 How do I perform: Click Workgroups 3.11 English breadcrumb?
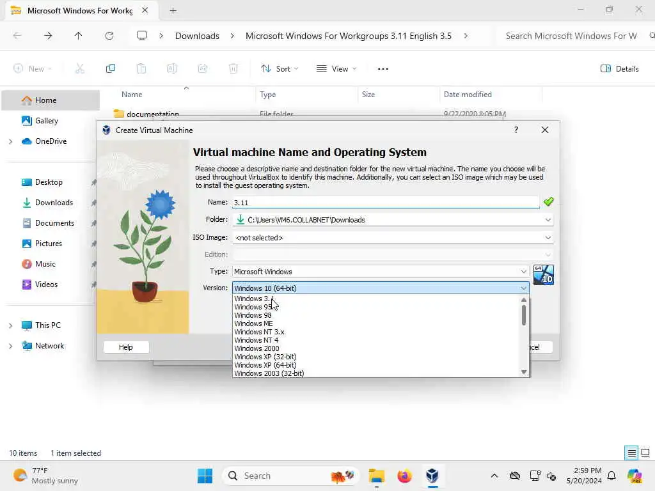[x=349, y=36]
